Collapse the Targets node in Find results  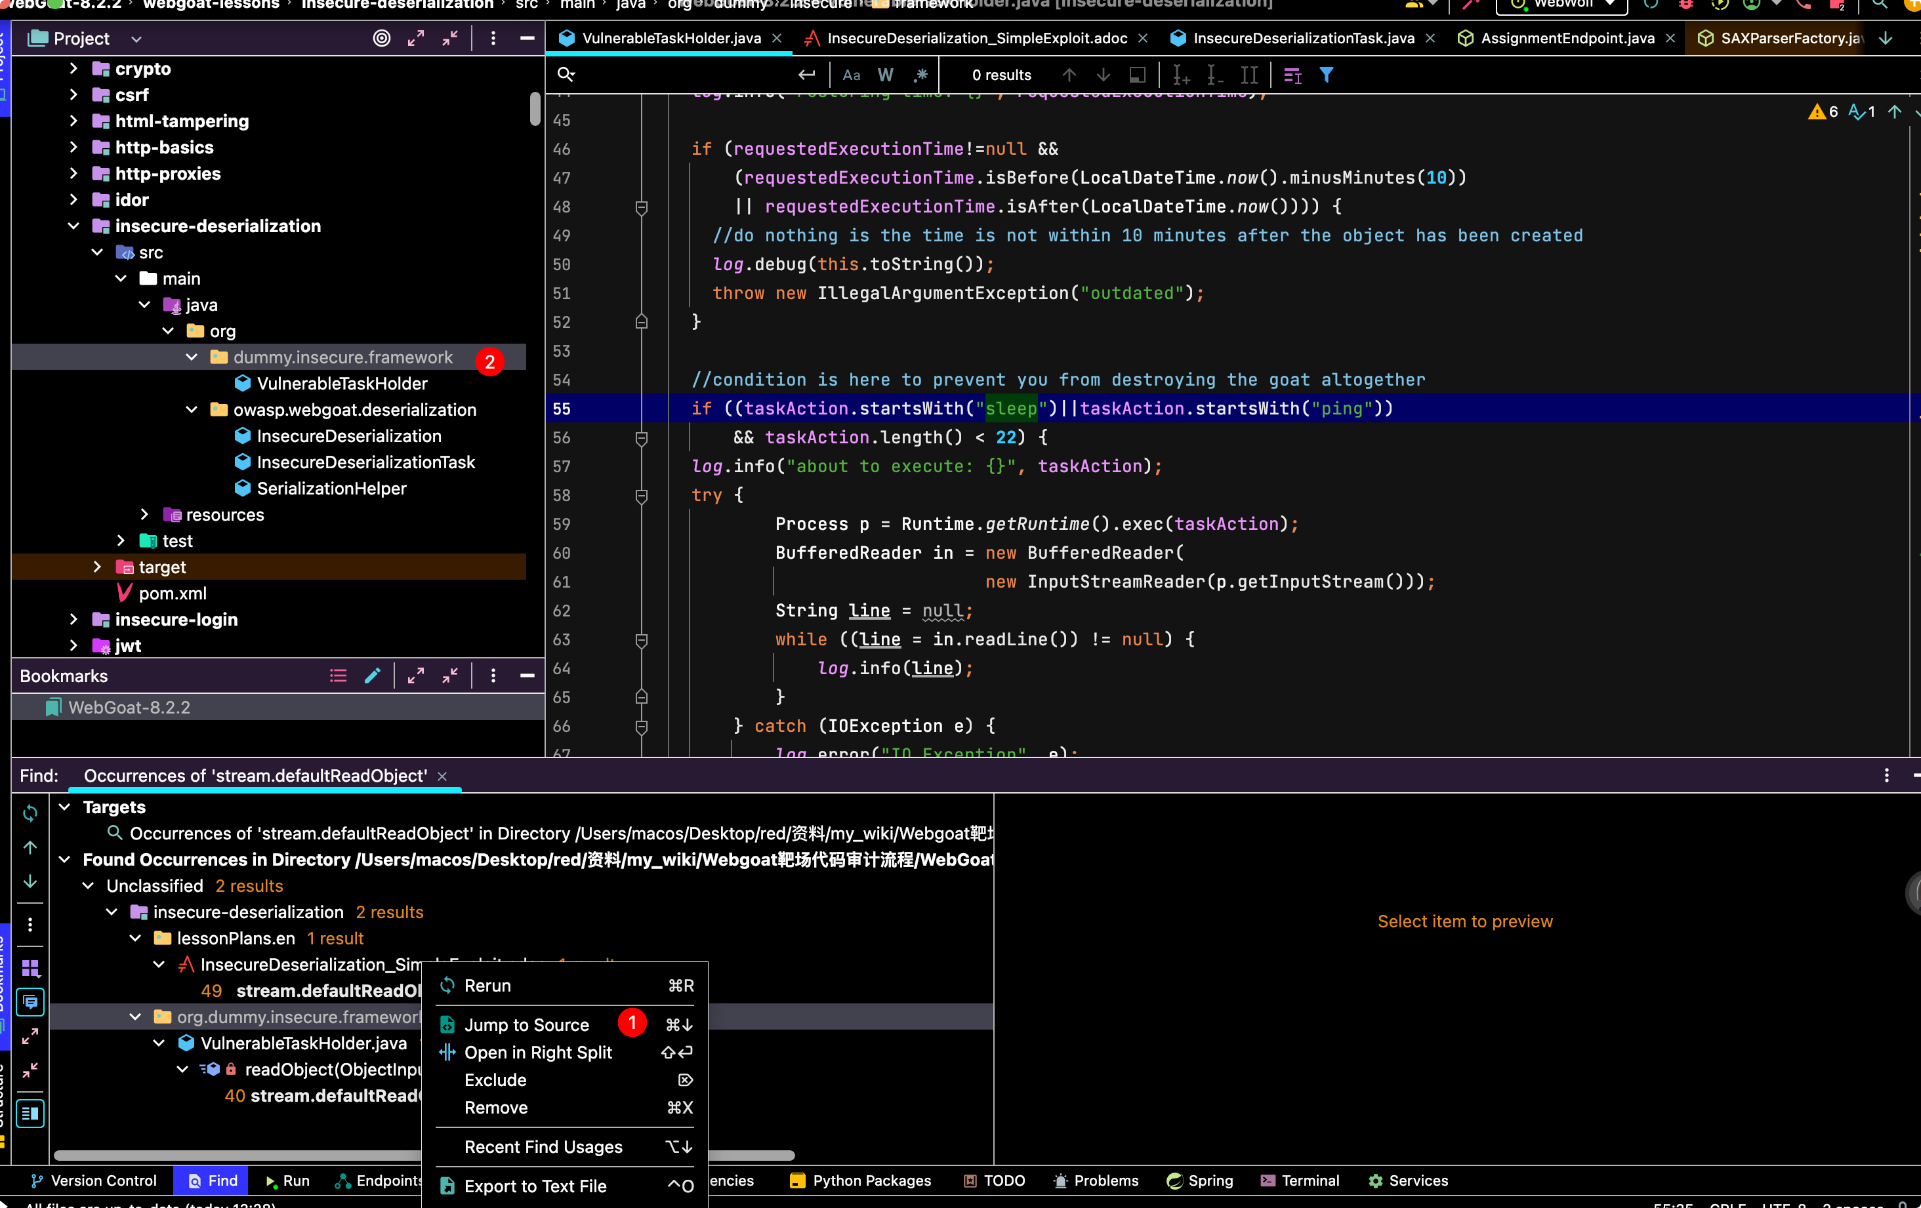[66, 807]
